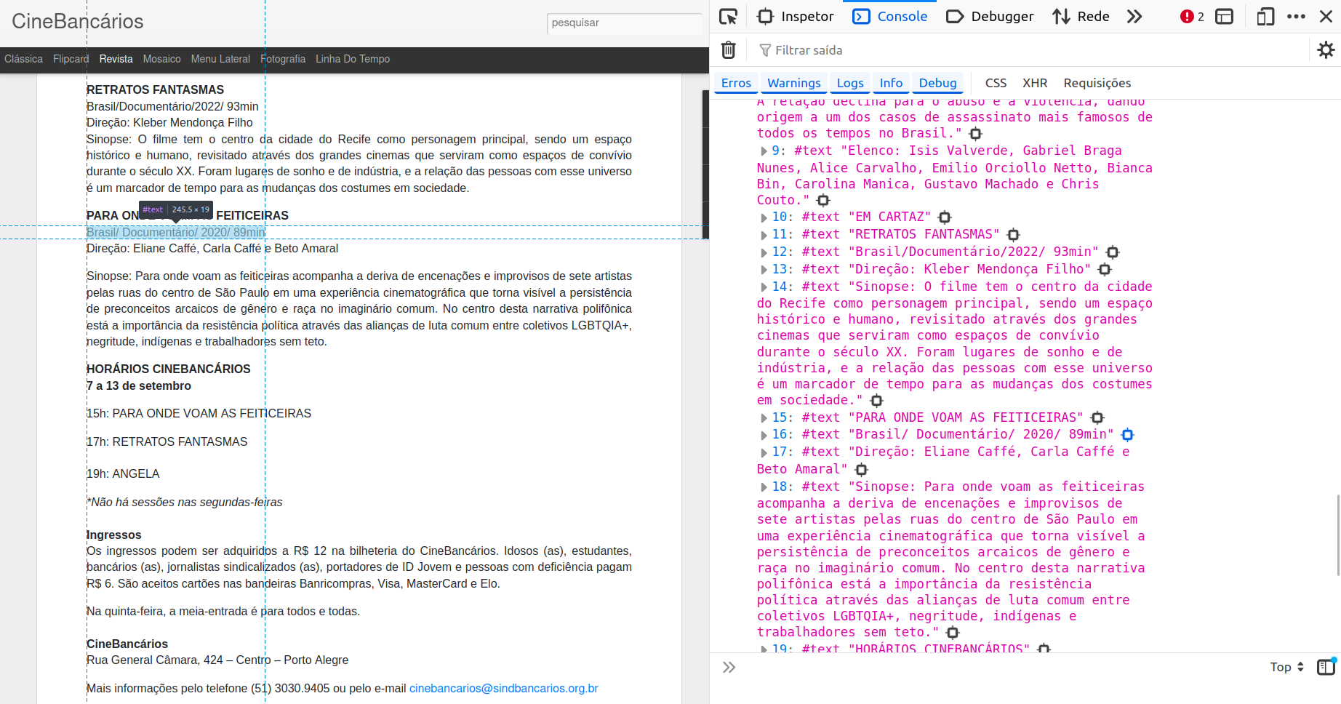
Task: Open responsive design mode icon
Action: click(x=1265, y=16)
